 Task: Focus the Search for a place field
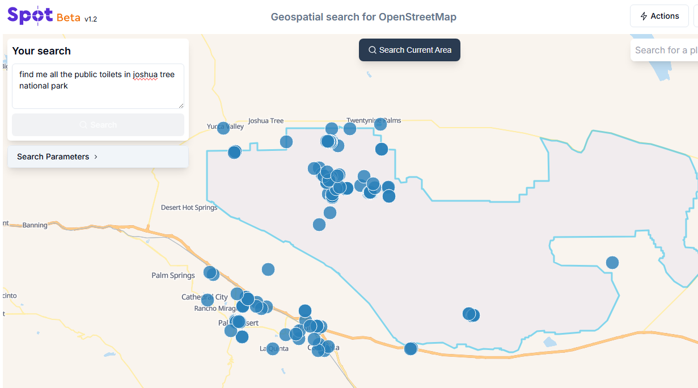point(665,50)
